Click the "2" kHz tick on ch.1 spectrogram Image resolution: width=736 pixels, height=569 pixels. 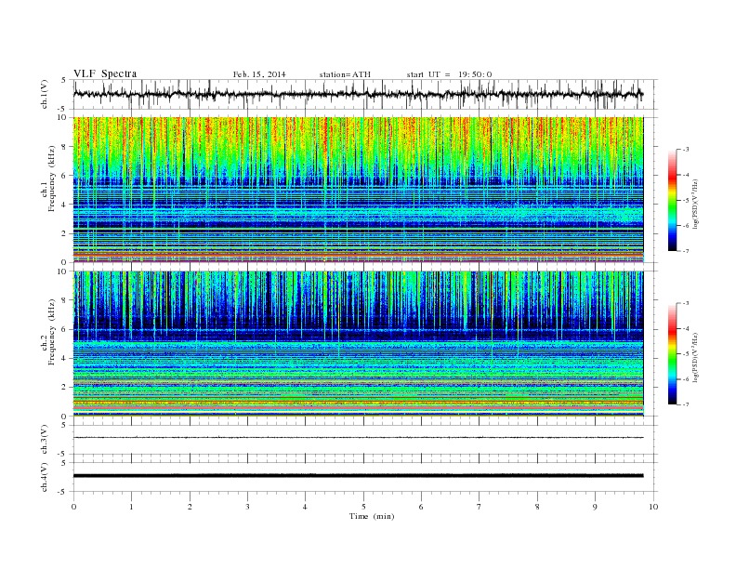click(65, 233)
